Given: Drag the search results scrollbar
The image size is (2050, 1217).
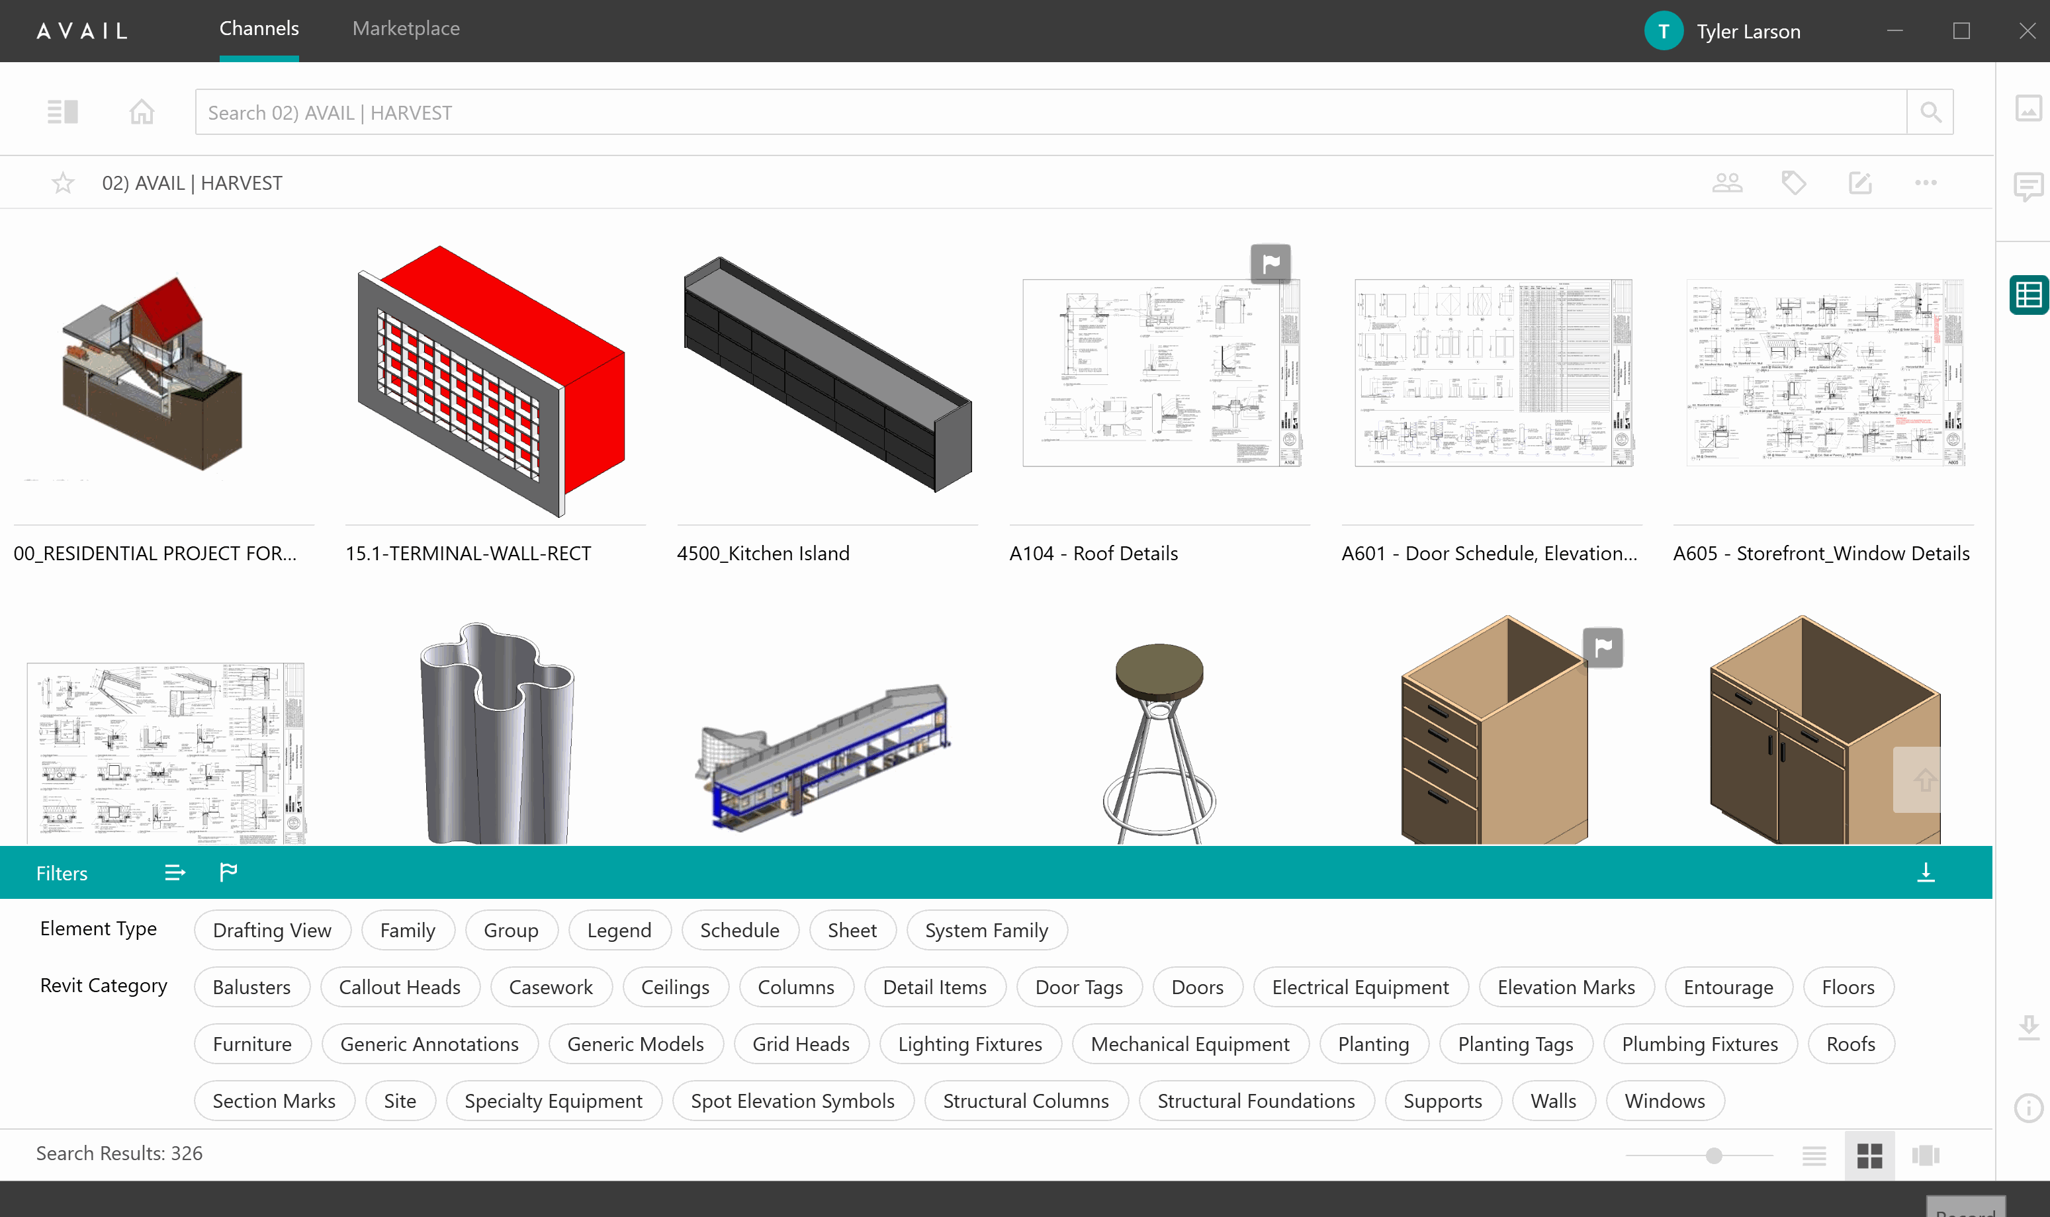Looking at the screenshot, I should (x=1714, y=1155).
